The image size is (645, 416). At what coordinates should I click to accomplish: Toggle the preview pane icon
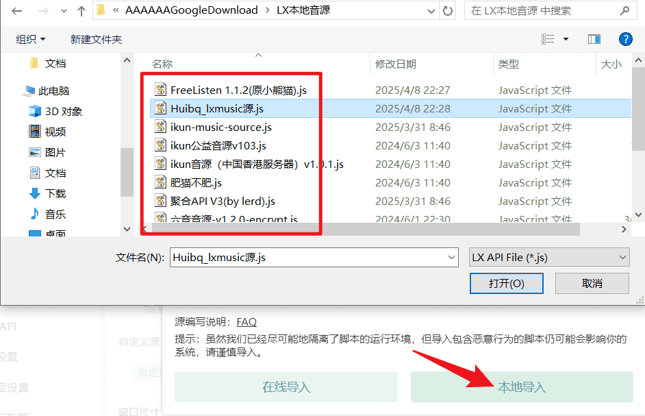[x=594, y=39]
